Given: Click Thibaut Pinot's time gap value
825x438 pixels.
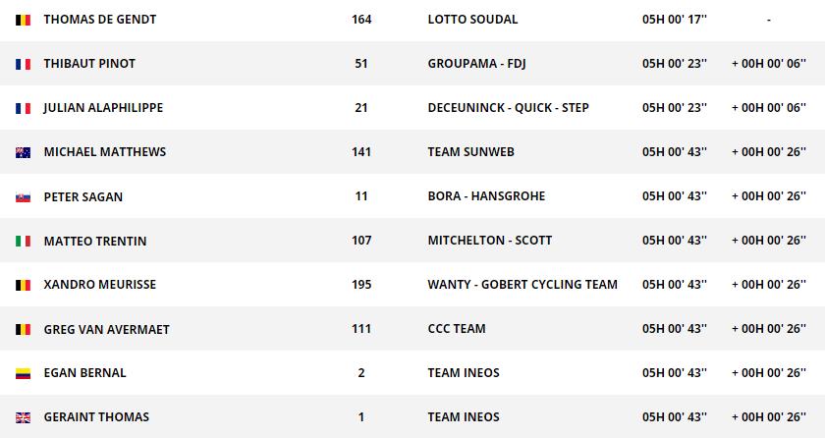Looking at the screenshot, I should pos(768,64).
